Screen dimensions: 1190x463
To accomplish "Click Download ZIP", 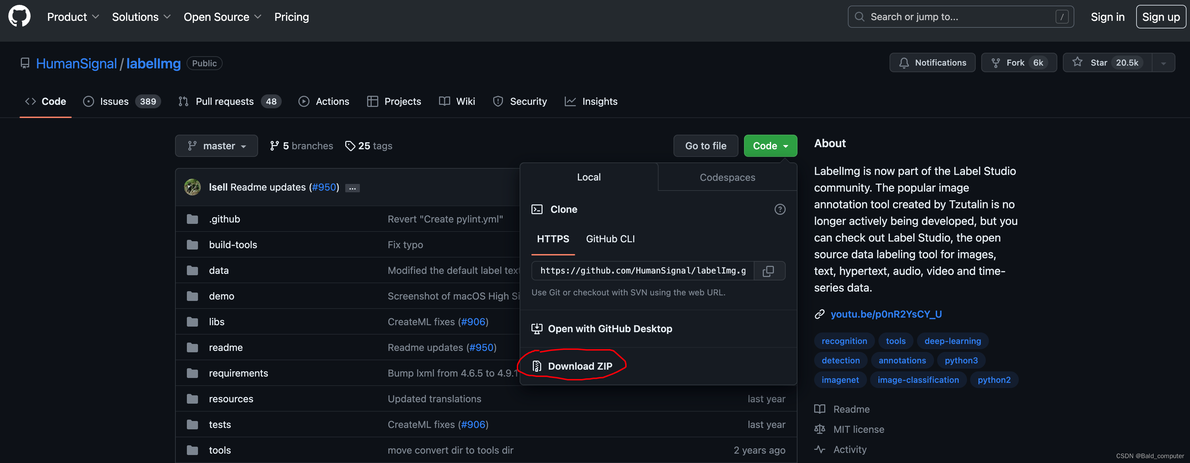I will [x=579, y=366].
